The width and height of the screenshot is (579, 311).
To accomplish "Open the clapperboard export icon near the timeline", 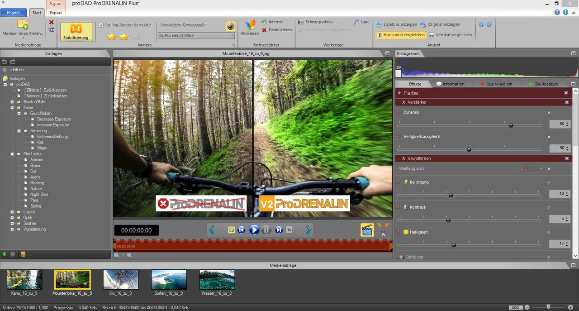I will pos(367,230).
